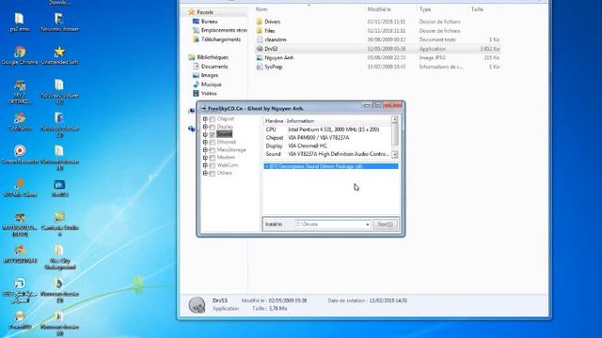Expand the Sound tree node
This screenshot has height=338, width=602.
[x=205, y=134]
